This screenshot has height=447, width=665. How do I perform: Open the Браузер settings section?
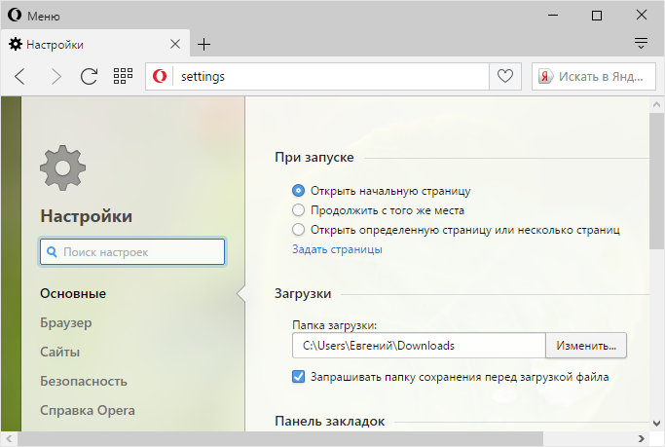tap(65, 322)
